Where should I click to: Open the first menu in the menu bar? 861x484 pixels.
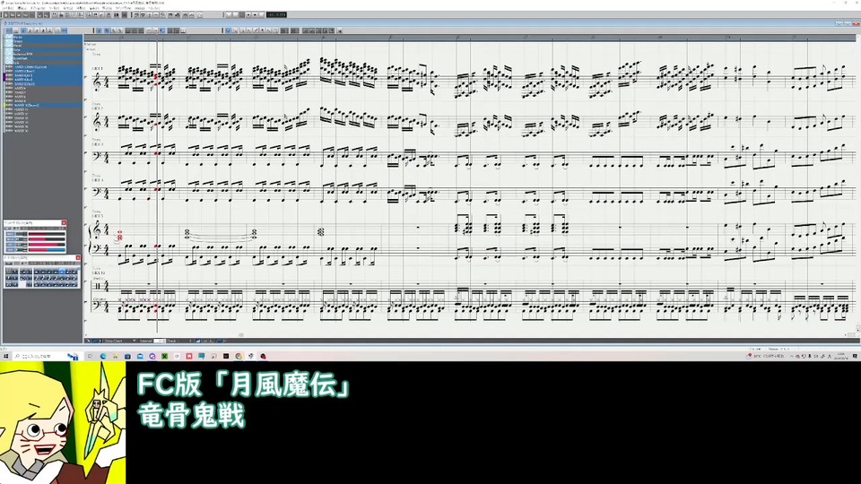pos(8,8)
